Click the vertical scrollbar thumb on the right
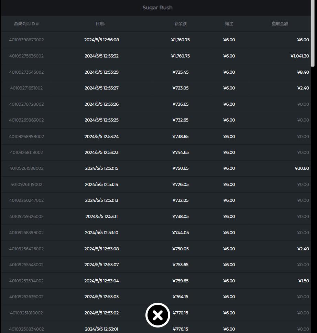This screenshot has width=317, height=333. pyautogui.click(x=313, y=33)
